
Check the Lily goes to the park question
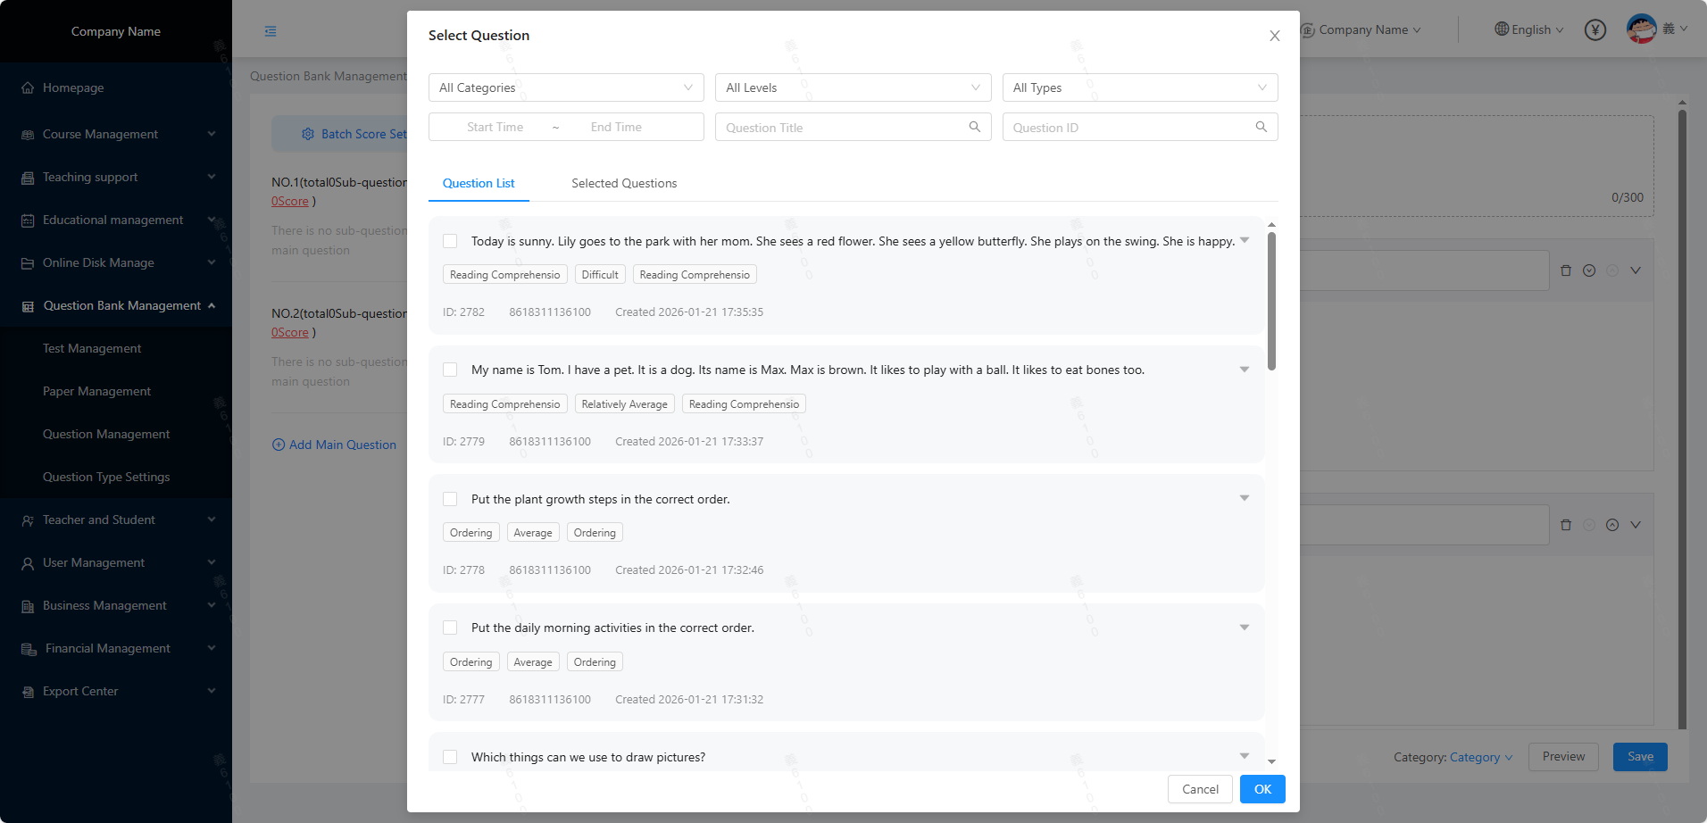point(450,241)
